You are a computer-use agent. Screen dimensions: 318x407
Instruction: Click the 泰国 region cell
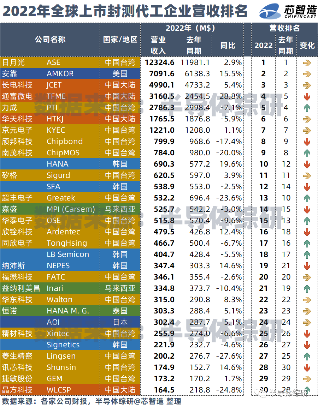pos(120,311)
